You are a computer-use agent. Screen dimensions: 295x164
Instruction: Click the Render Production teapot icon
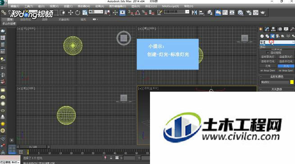tap(263, 13)
